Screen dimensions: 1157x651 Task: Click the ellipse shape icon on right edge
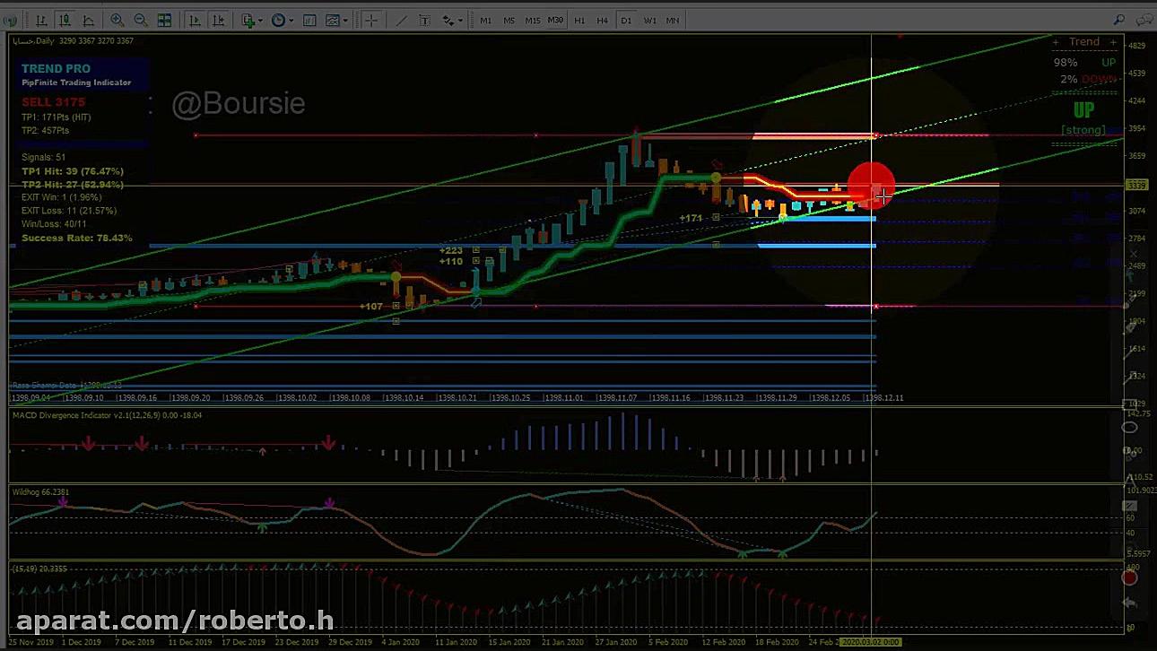tap(1130, 428)
